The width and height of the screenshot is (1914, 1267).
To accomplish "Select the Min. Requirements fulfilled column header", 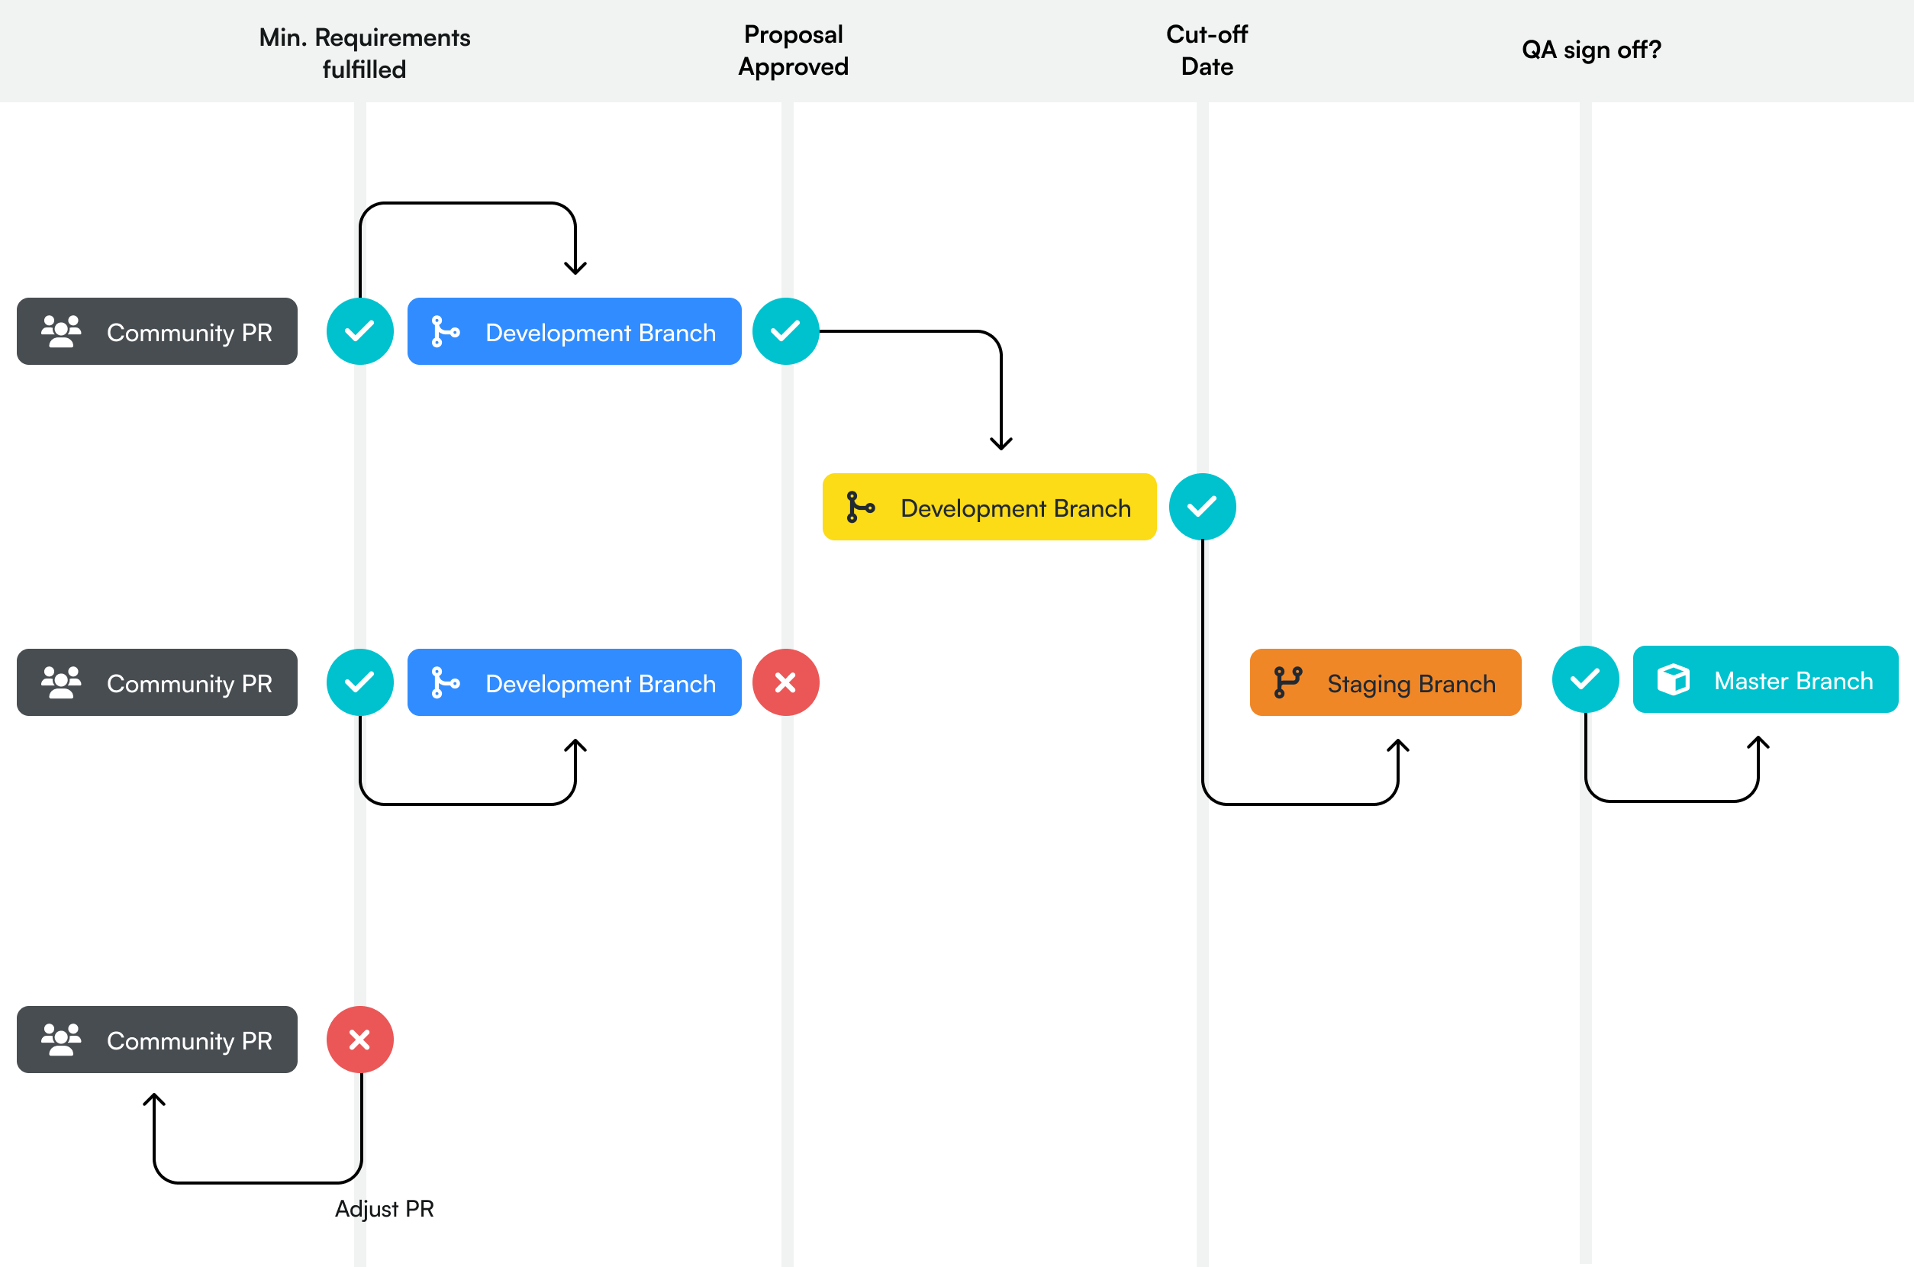I will [364, 53].
